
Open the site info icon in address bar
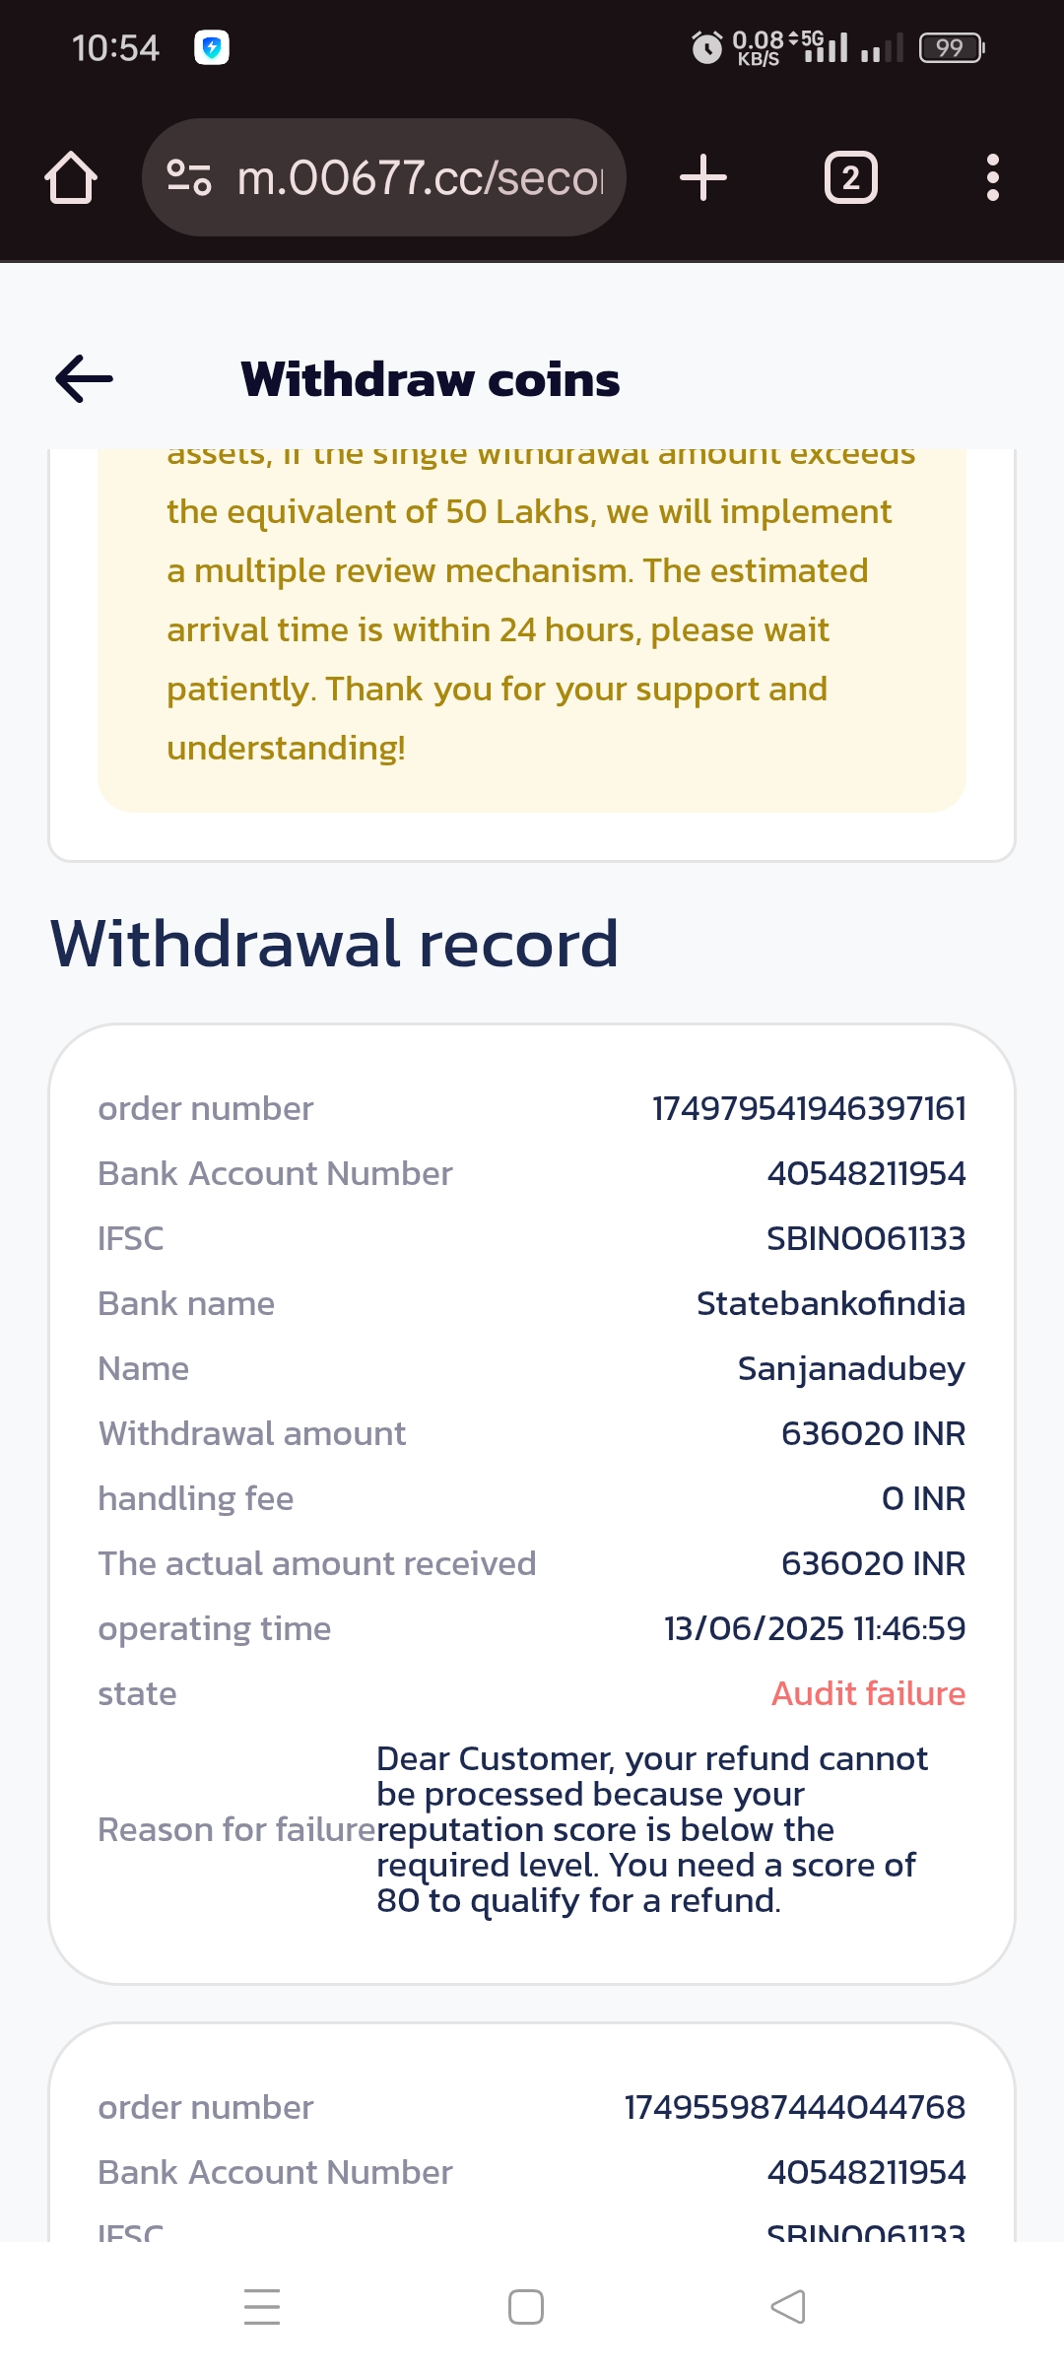pos(188,177)
